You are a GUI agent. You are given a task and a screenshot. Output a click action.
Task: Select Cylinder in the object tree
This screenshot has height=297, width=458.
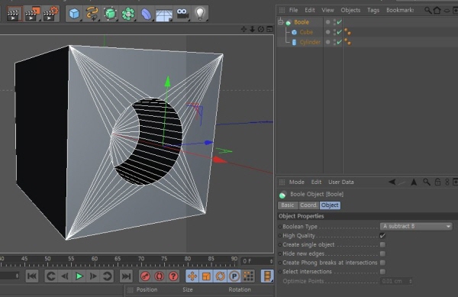point(310,42)
